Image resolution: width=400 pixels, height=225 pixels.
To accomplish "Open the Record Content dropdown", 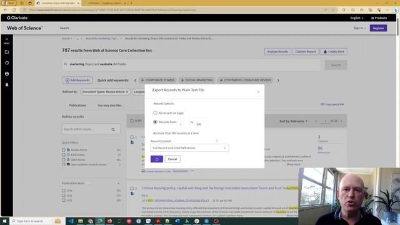I will coord(189,148).
